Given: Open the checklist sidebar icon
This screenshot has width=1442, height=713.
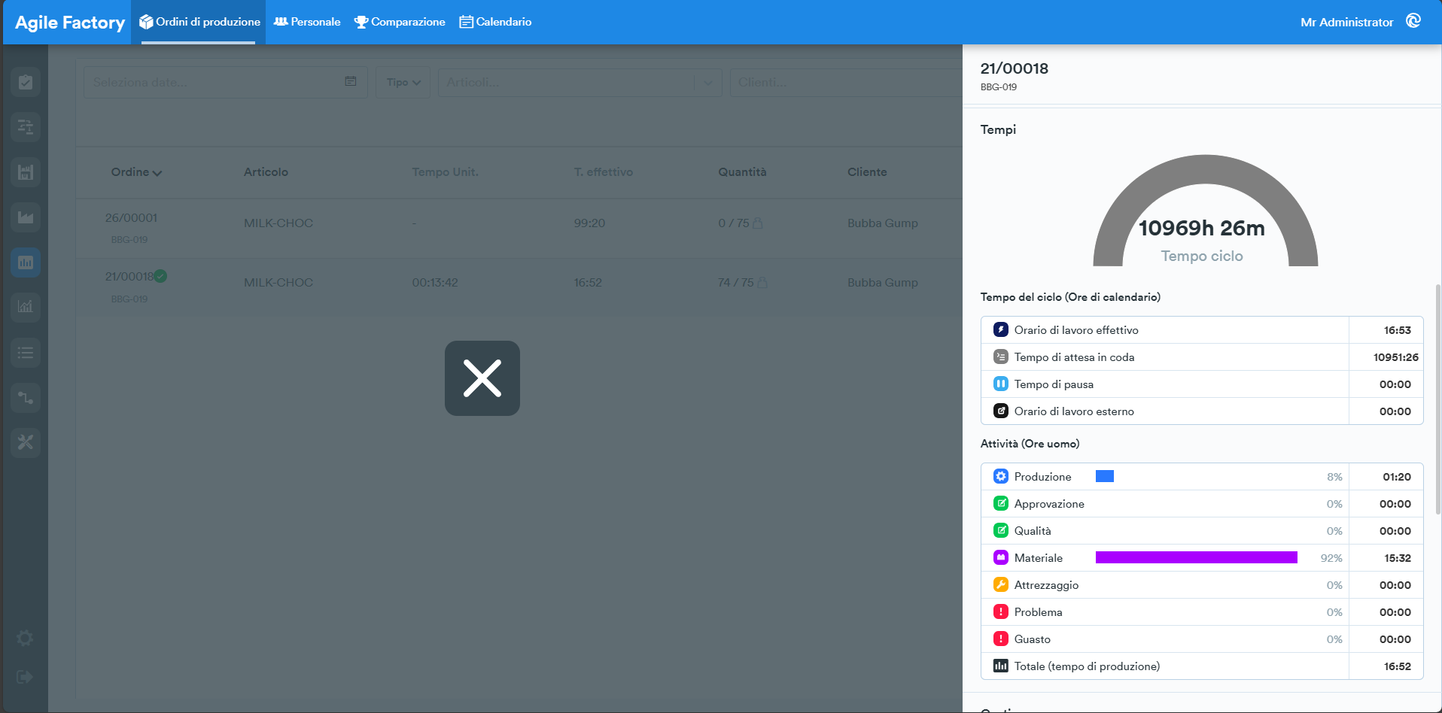Looking at the screenshot, I should [x=26, y=82].
